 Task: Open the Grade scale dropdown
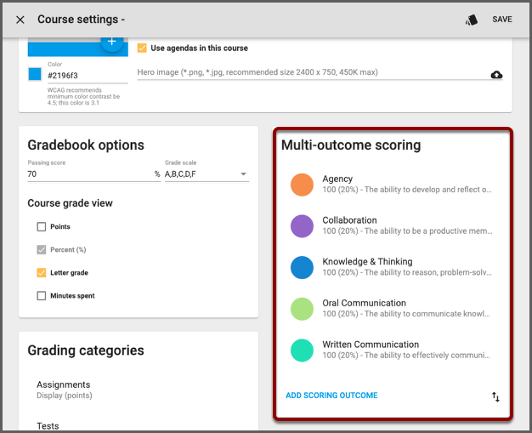pyautogui.click(x=206, y=174)
